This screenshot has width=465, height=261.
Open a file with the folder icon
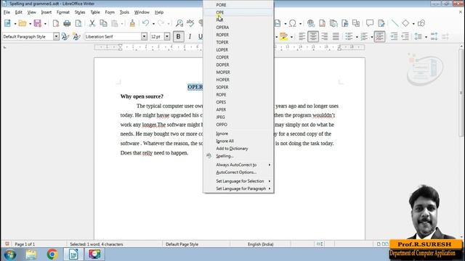pos(23,23)
